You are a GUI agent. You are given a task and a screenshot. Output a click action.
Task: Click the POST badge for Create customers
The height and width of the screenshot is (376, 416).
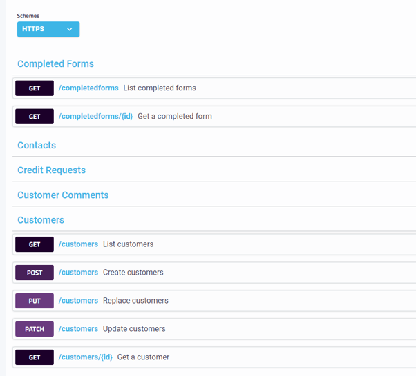(x=35, y=273)
